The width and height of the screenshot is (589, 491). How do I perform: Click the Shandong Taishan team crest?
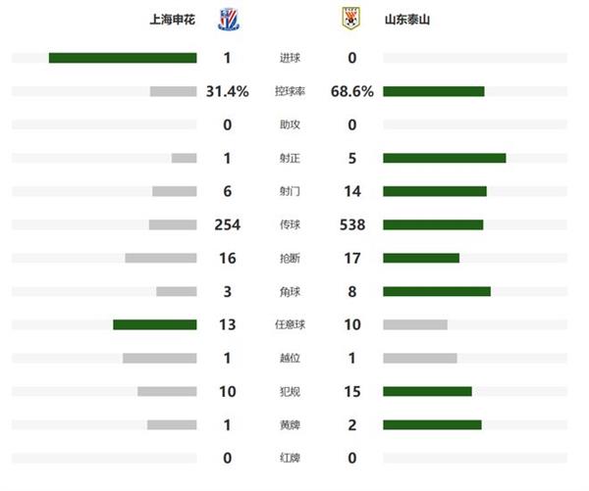[x=351, y=19]
